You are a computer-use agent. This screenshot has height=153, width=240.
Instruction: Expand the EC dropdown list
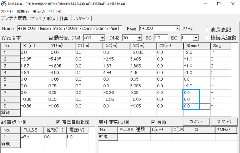pyautogui.click(x=196, y=38)
